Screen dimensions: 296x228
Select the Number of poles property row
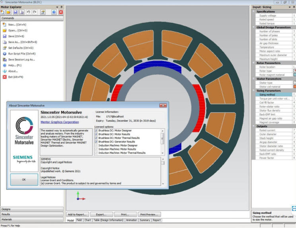pos(275,35)
